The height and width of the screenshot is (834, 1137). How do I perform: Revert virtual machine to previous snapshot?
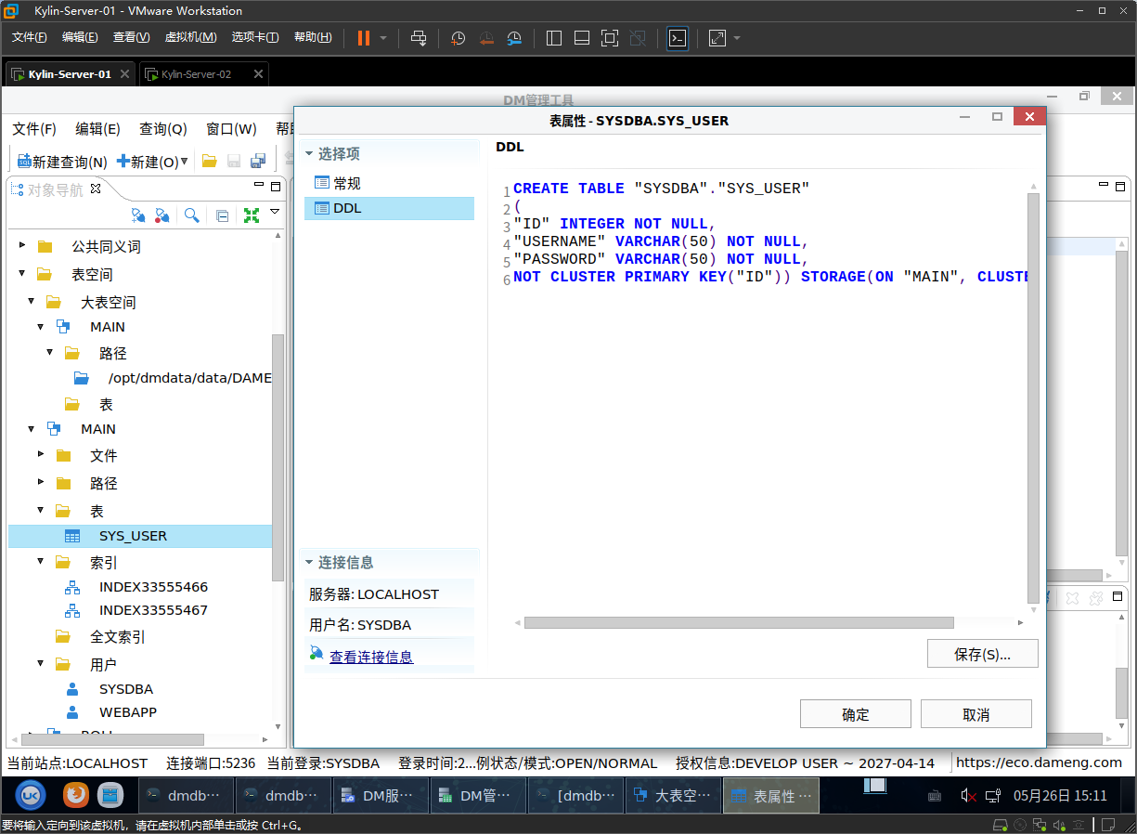(x=486, y=38)
